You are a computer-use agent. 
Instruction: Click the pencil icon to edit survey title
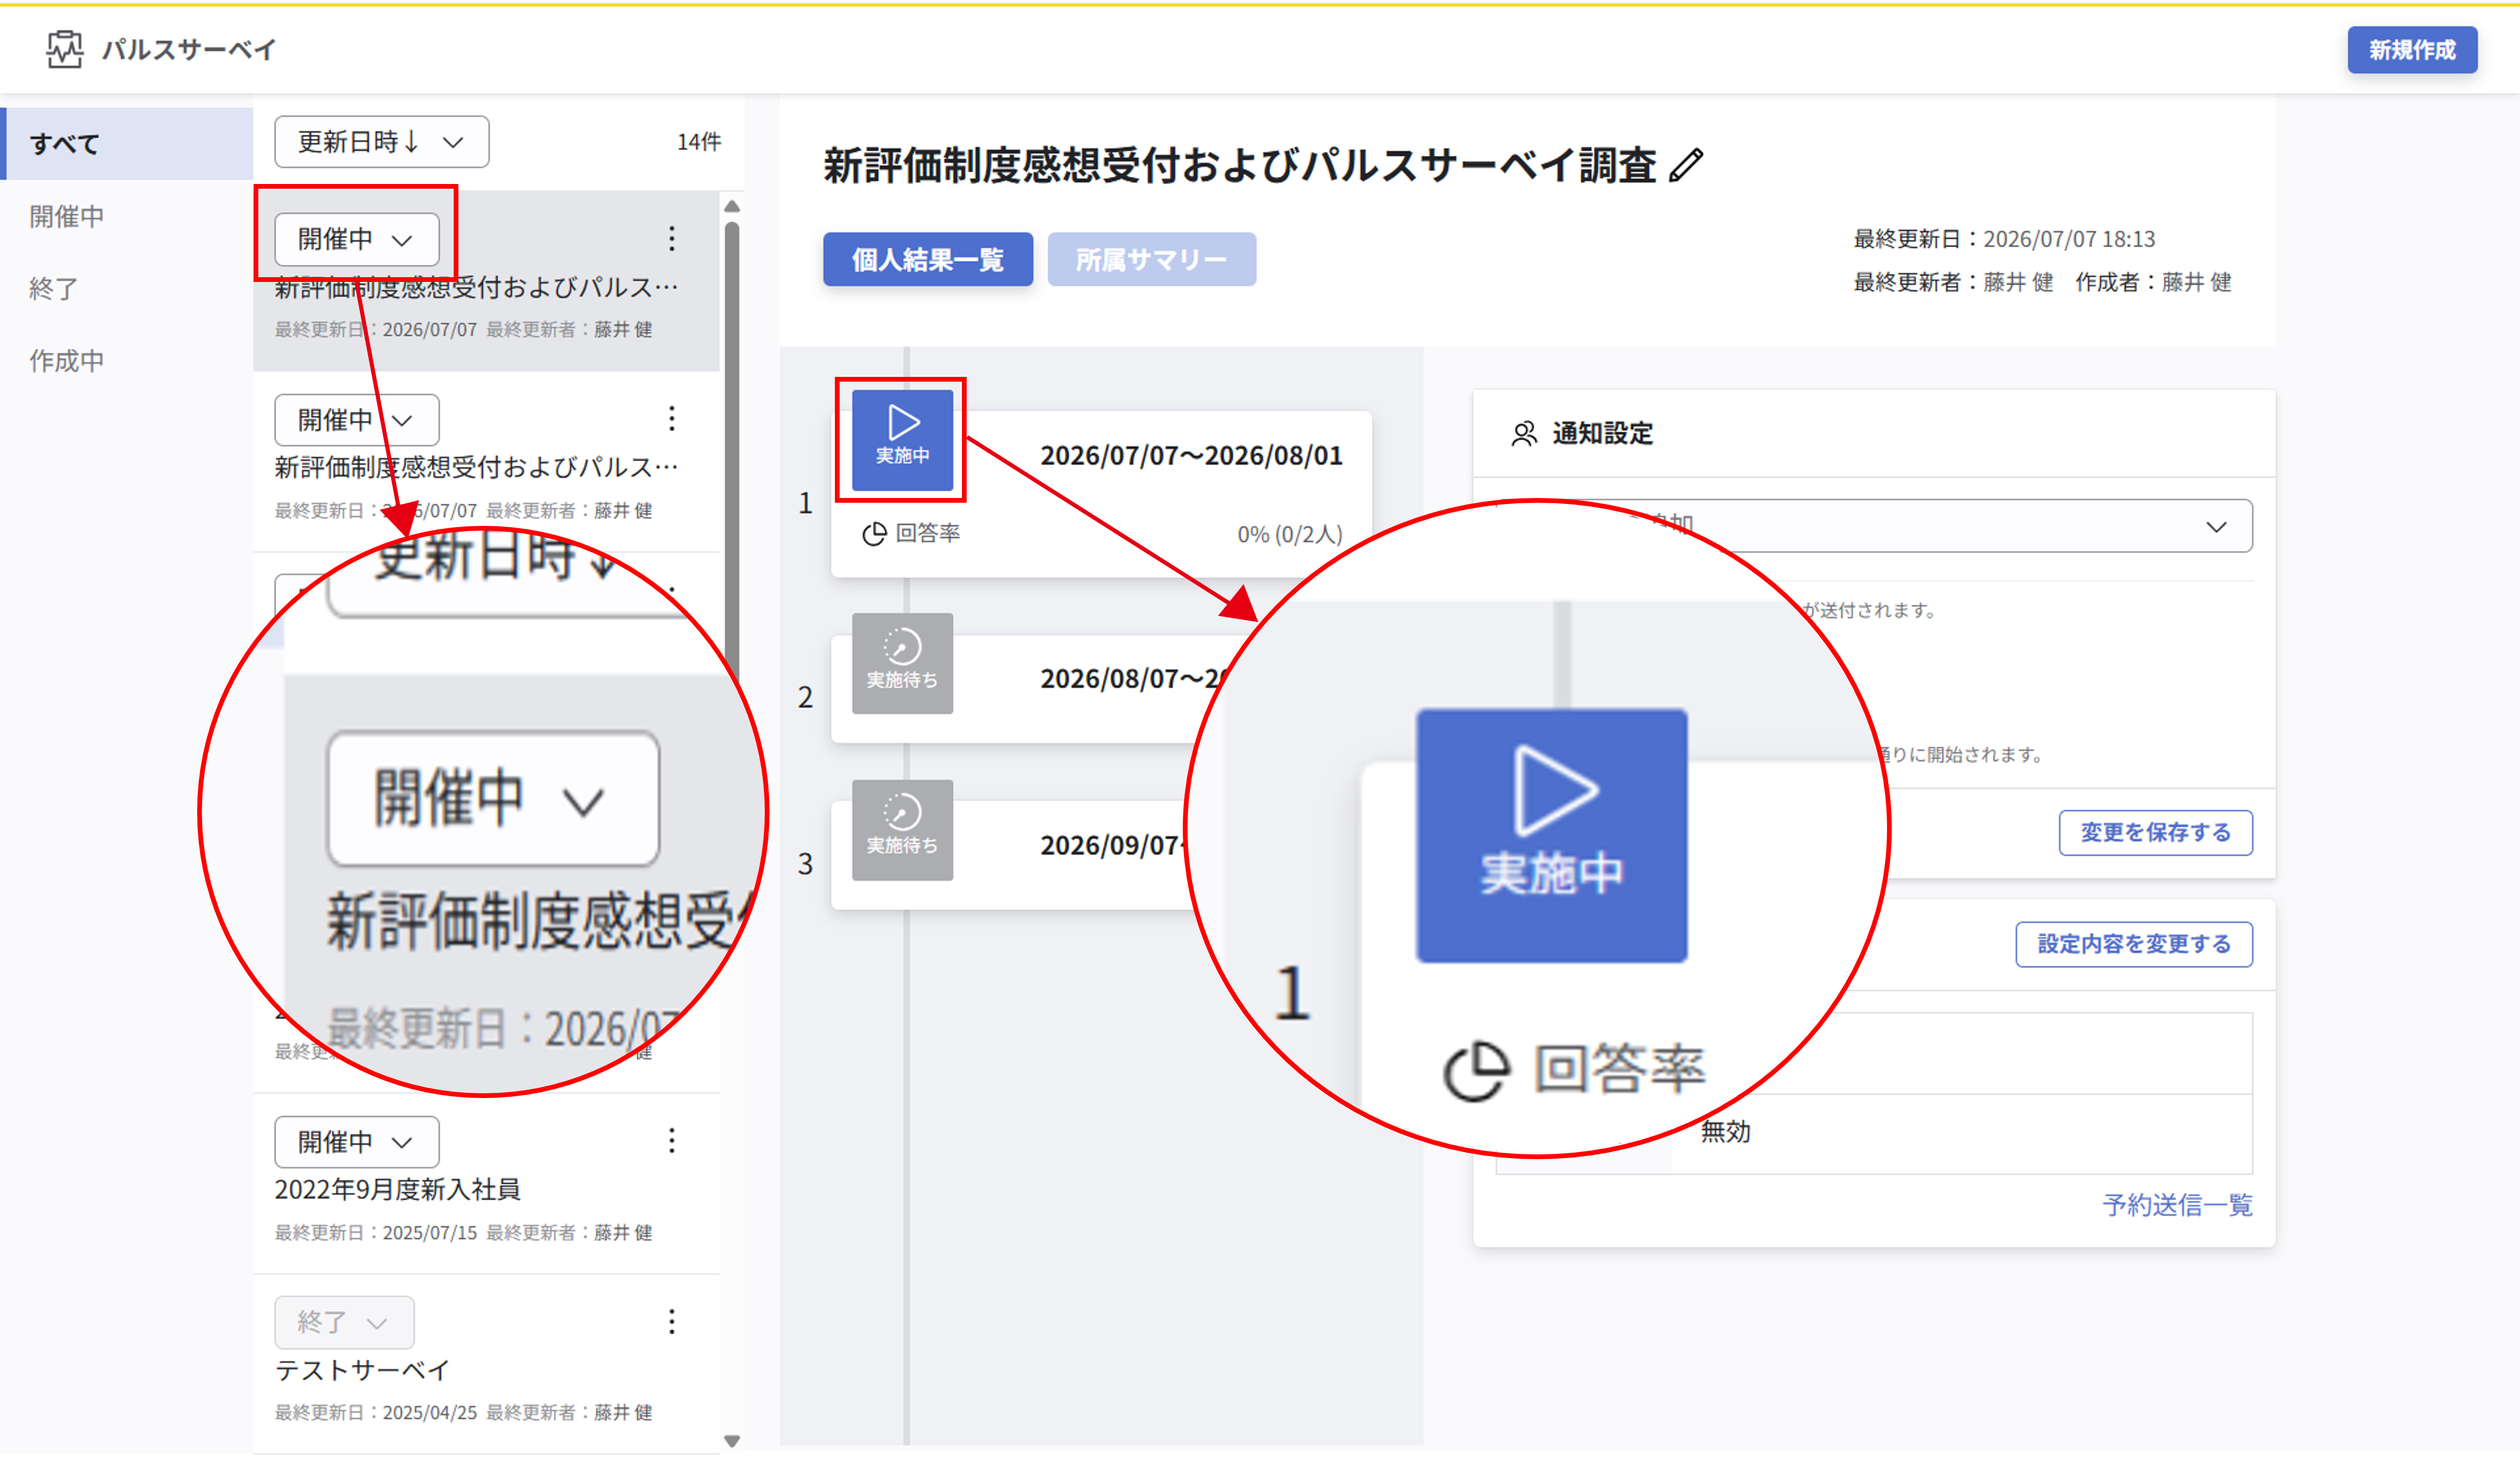click(1686, 165)
